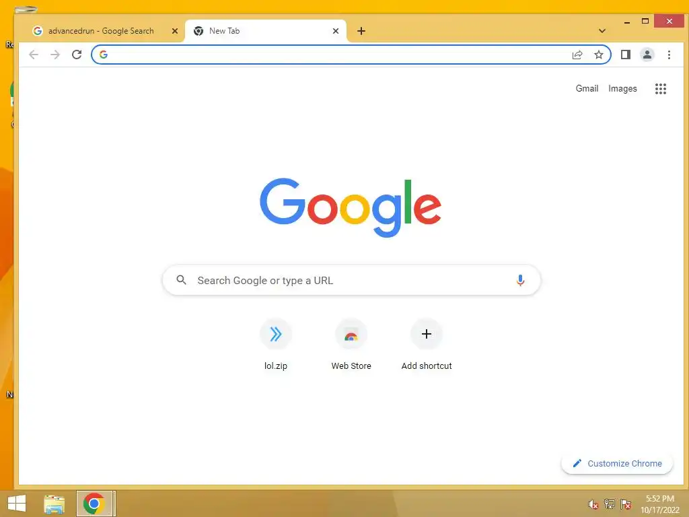This screenshot has width=689, height=517.
Task: Maximize the Chrome window
Action: tap(645, 21)
